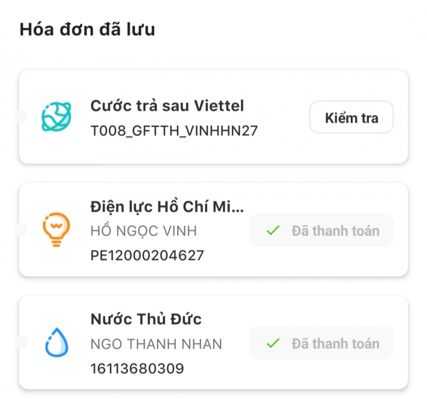The width and height of the screenshot is (427, 399).
Task: Click the name NGO THANH NHAN
Action: (156, 343)
